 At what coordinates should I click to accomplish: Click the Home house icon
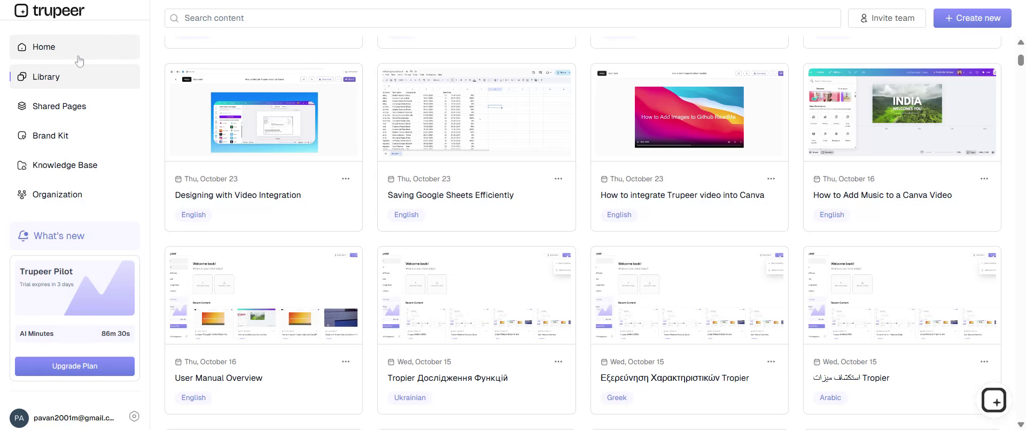point(22,47)
